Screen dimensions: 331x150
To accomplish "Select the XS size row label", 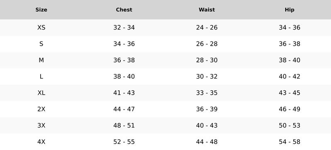I will tap(41, 27).
